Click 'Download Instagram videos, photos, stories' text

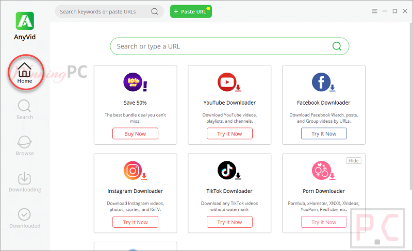coord(135,207)
